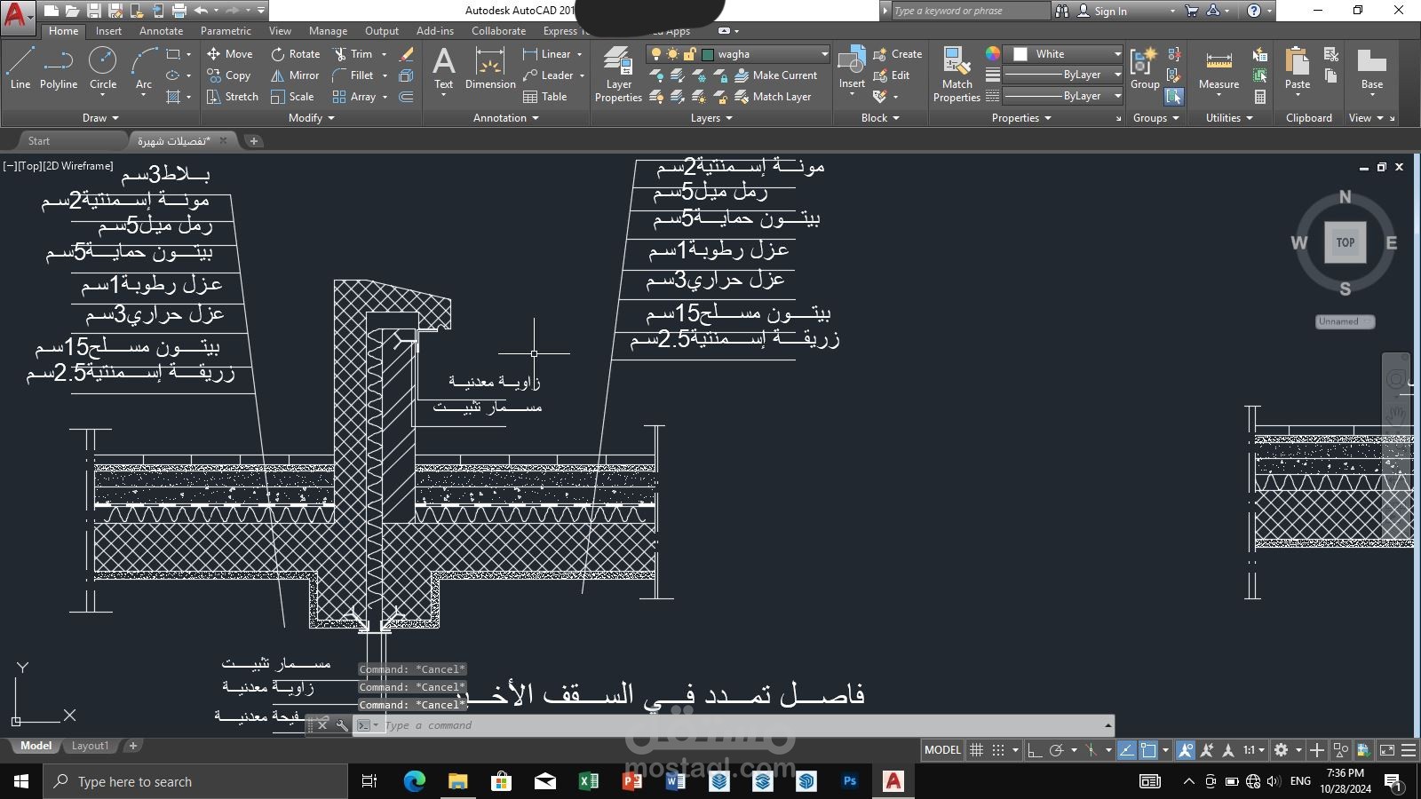Viewport: 1421px width, 799px height.
Task: Toggle grid display in status bar
Action: point(976,750)
